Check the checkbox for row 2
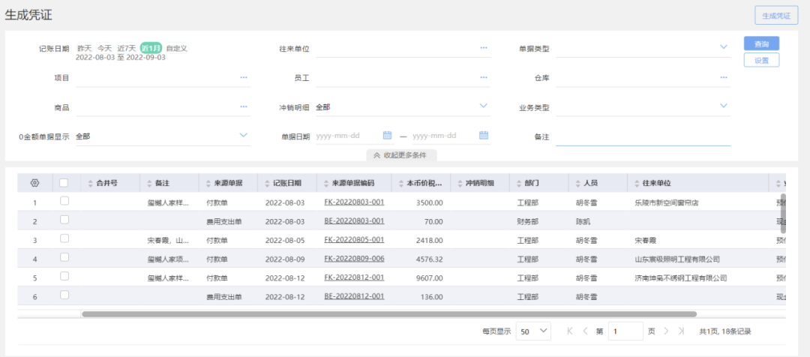The height and width of the screenshot is (357, 810). point(64,220)
